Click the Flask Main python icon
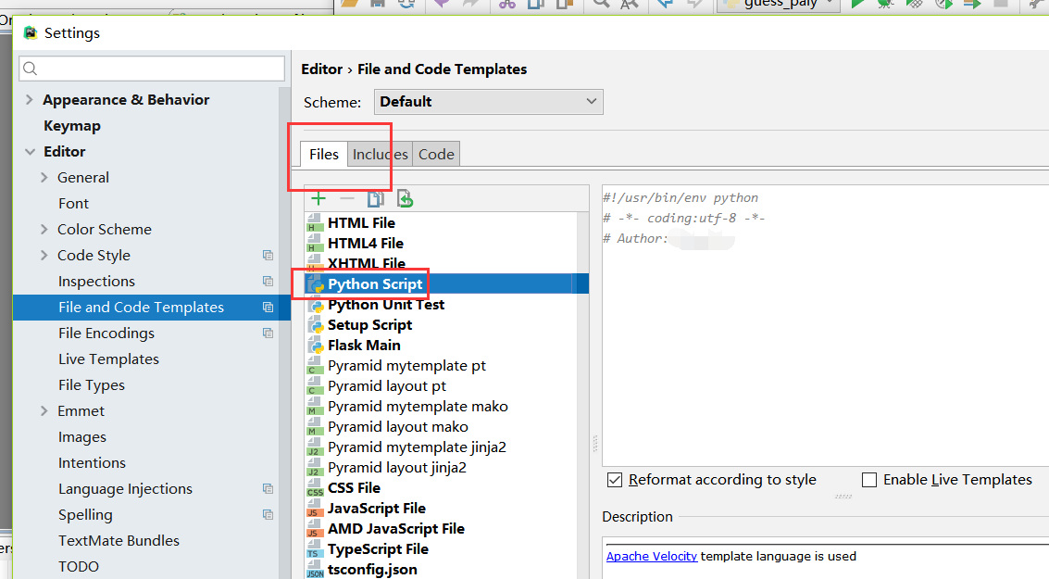 [x=316, y=346]
